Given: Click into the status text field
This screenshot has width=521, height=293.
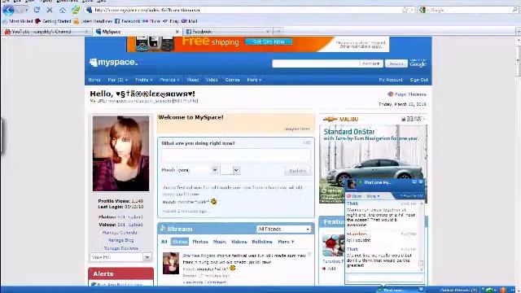Looking at the screenshot, I should 236,155.
